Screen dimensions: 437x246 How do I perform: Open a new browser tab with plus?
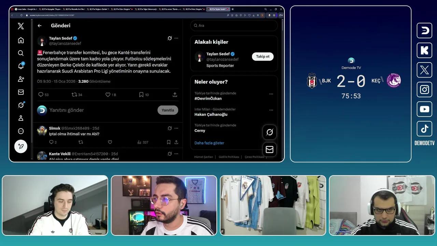coord(233,9)
